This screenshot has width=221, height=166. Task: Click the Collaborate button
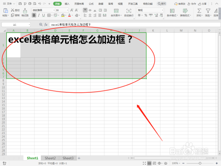[x=191, y=4]
